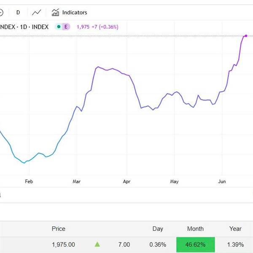This screenshot has height=253, width=253.
Task: Click the May axis label
Action: click(174, 181)
